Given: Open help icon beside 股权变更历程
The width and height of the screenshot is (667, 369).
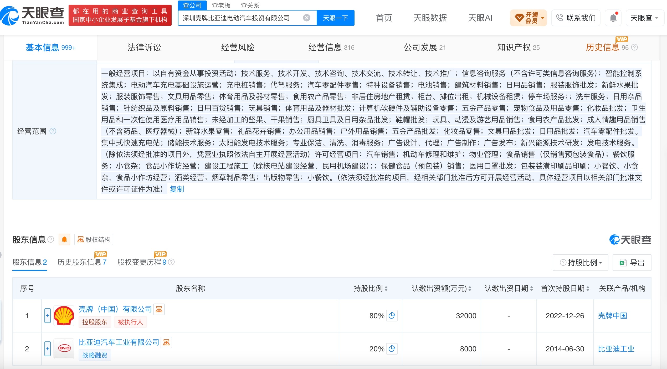Looking at the screenshot, I should coord(171,262).
